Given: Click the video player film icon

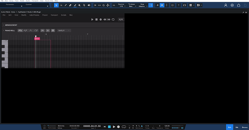Looking at the screenshot, I should [x=184, y=5].
